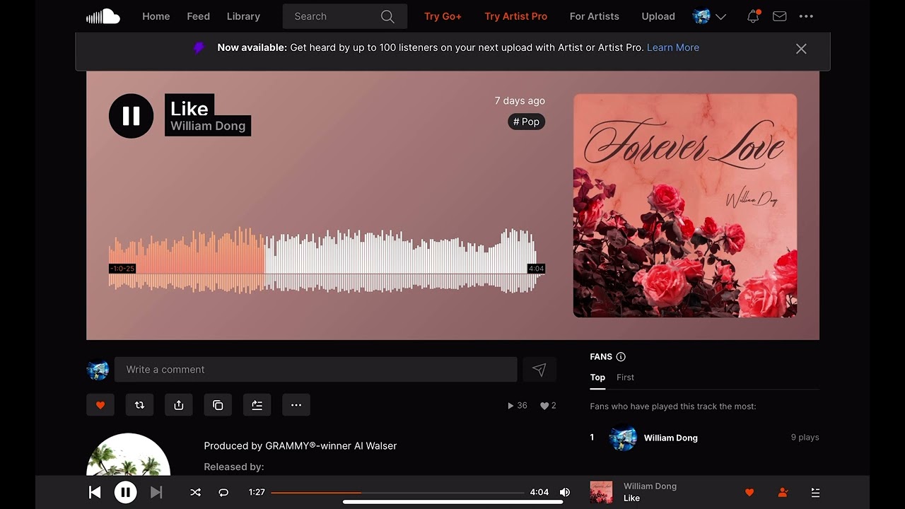905x509 pixels.
Task: Skip to previous track in player bar
Action: tap(95, 492)
